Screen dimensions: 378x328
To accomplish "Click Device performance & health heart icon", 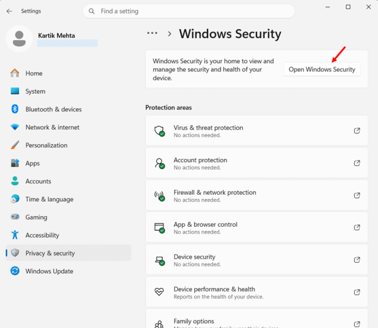I will 159,292.
